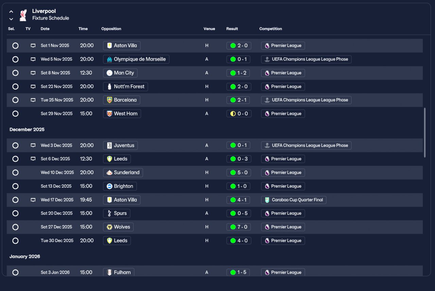435x291 pixels.
Task: Open Carabao Cup Quarter Final competition link
Action: pos(294,200)
